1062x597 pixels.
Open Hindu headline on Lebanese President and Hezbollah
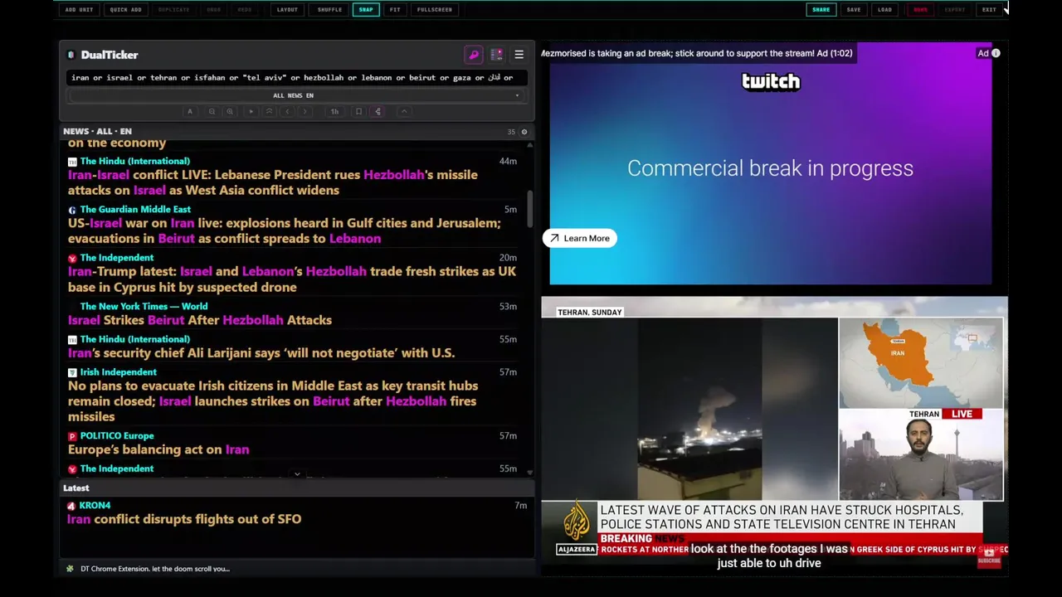pyautogui.click(x=273, y=182)
